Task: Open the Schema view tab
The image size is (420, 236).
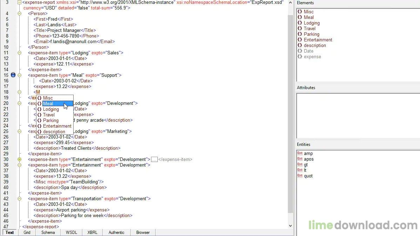Action: 48,232
